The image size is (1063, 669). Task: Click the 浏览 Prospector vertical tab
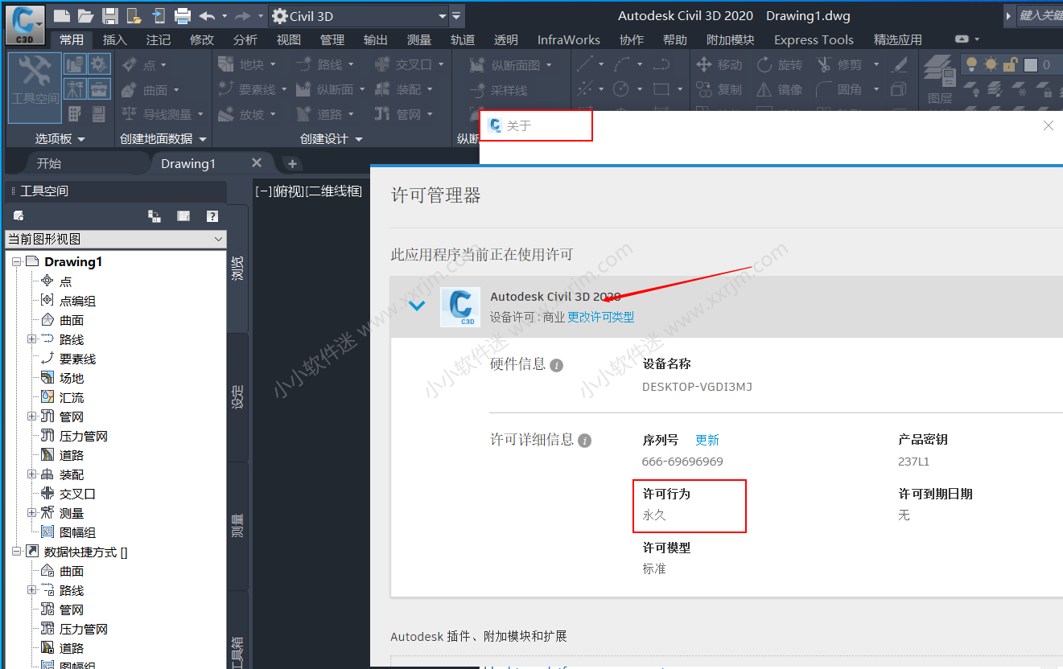point(237,268)
